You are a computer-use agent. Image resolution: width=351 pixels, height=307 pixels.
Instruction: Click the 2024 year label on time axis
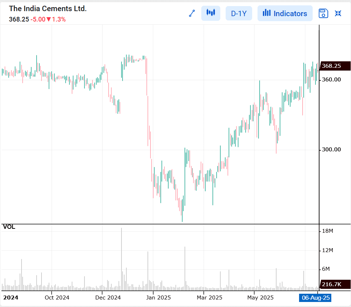tap(11, 298)
